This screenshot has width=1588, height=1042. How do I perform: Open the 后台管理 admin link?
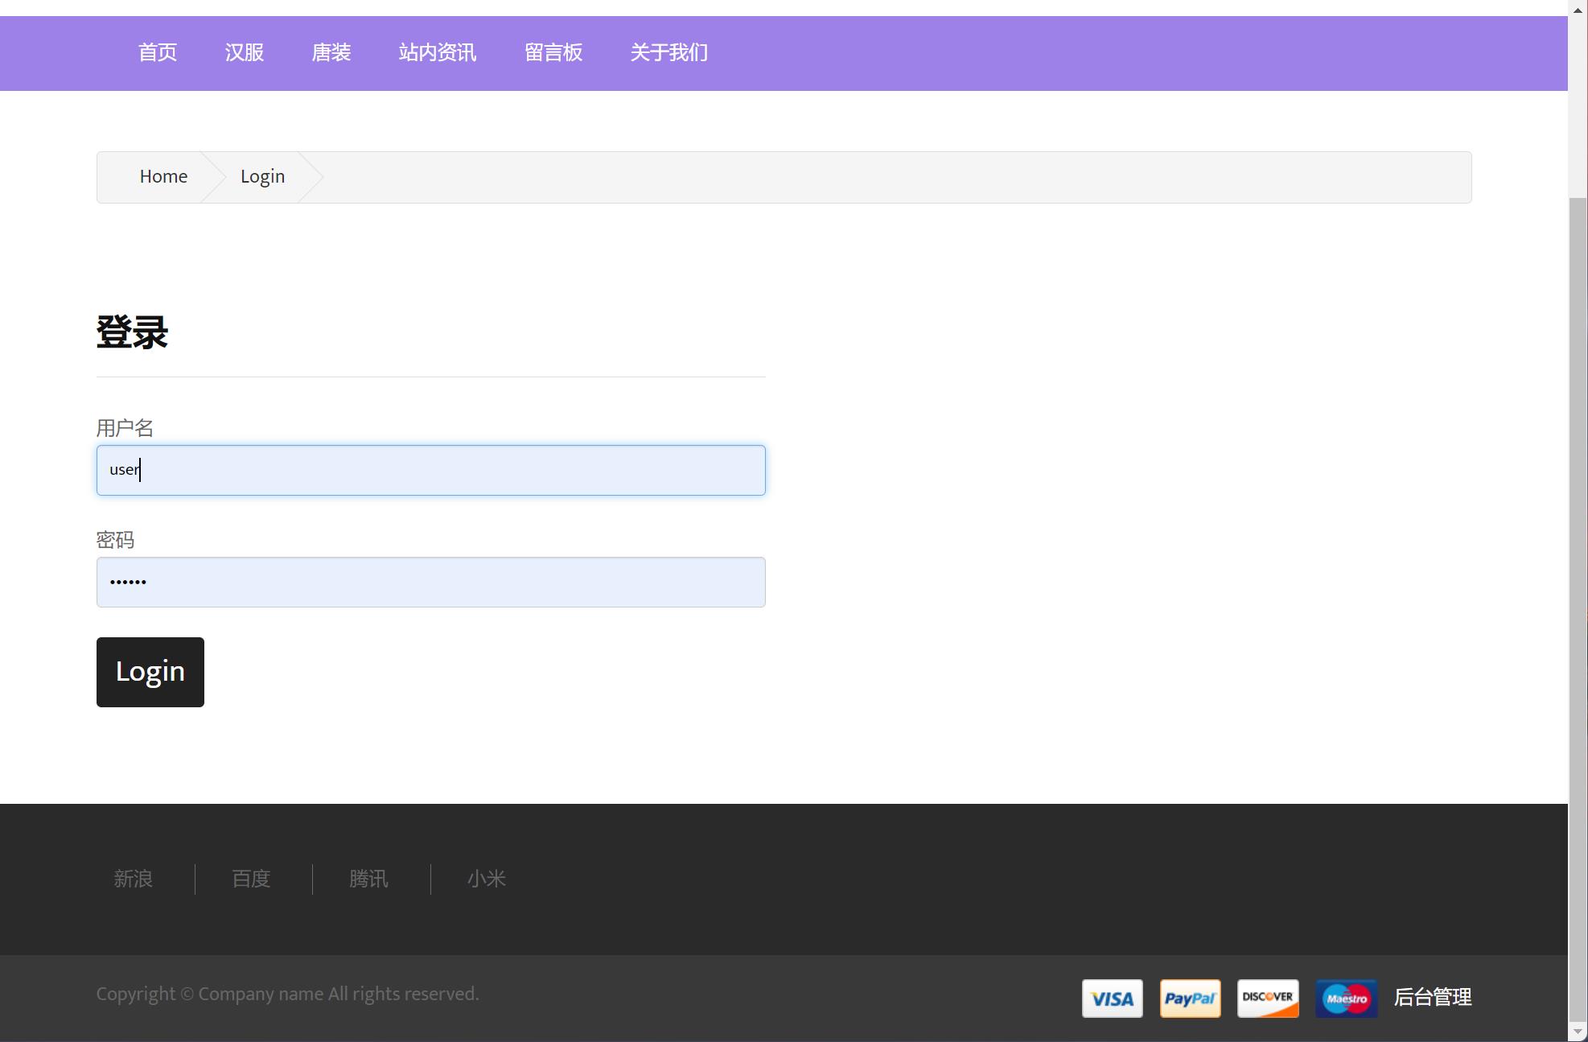tap(1433, 998)
